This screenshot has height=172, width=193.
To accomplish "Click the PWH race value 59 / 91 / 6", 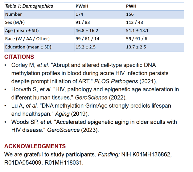I will [x=137, y=39].
